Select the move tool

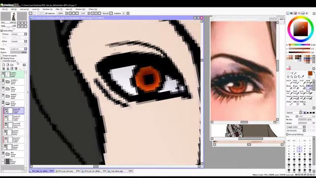(288, 77)
